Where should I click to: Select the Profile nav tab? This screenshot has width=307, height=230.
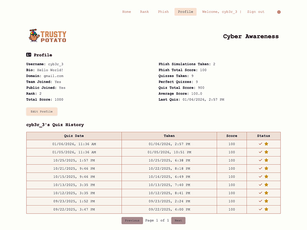[185, 12]
